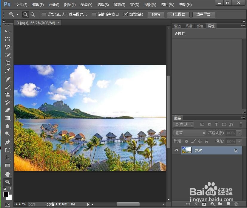Select the Rectangle shape tool
The height and width of the screenshot is (208, 247).
pyautogui.click(x=7, y=166)
